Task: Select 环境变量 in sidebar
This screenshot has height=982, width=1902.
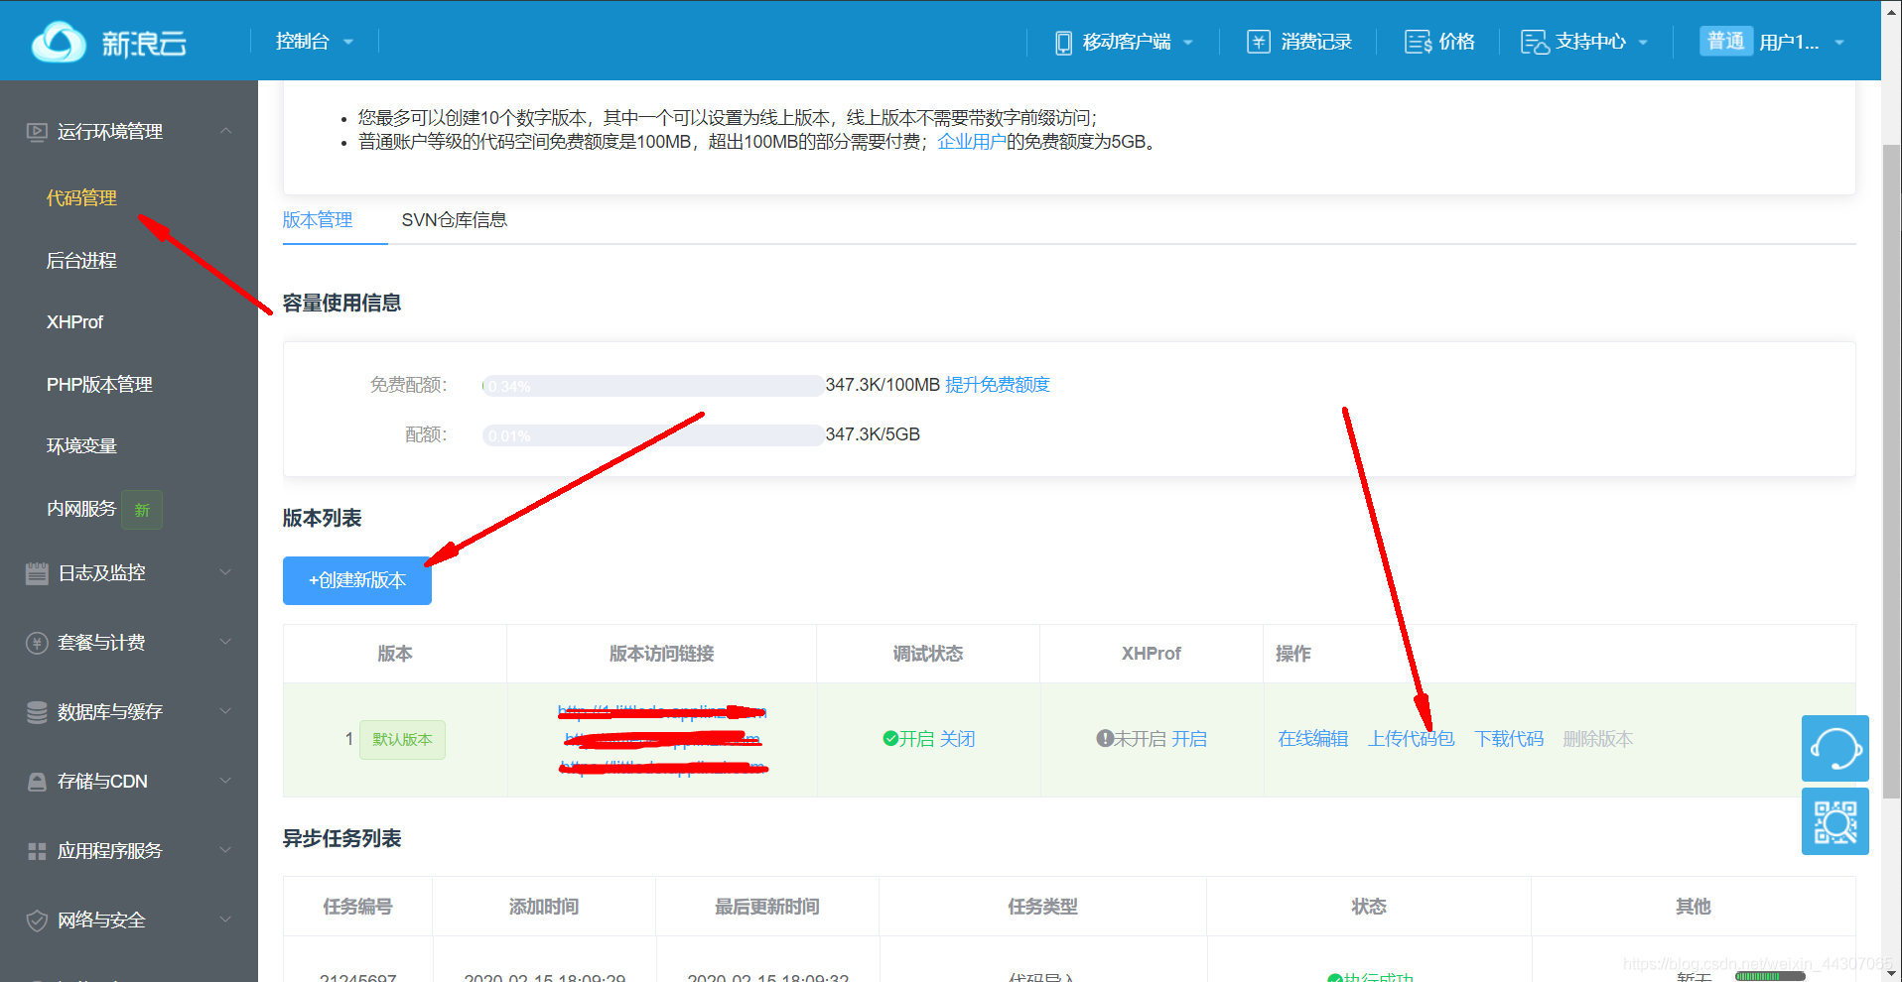Action: click(81, 446)
